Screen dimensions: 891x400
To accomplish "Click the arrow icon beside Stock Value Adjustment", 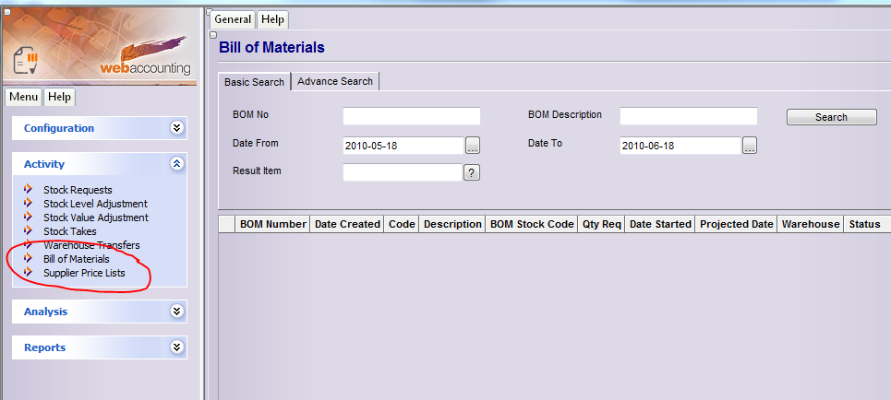I will [x=29, y=217].
